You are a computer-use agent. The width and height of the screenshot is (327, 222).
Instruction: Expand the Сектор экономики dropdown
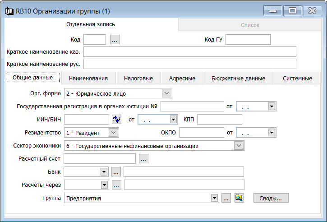tap(239, 146)
